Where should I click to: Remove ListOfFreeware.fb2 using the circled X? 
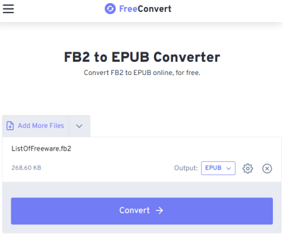point(267,168)
